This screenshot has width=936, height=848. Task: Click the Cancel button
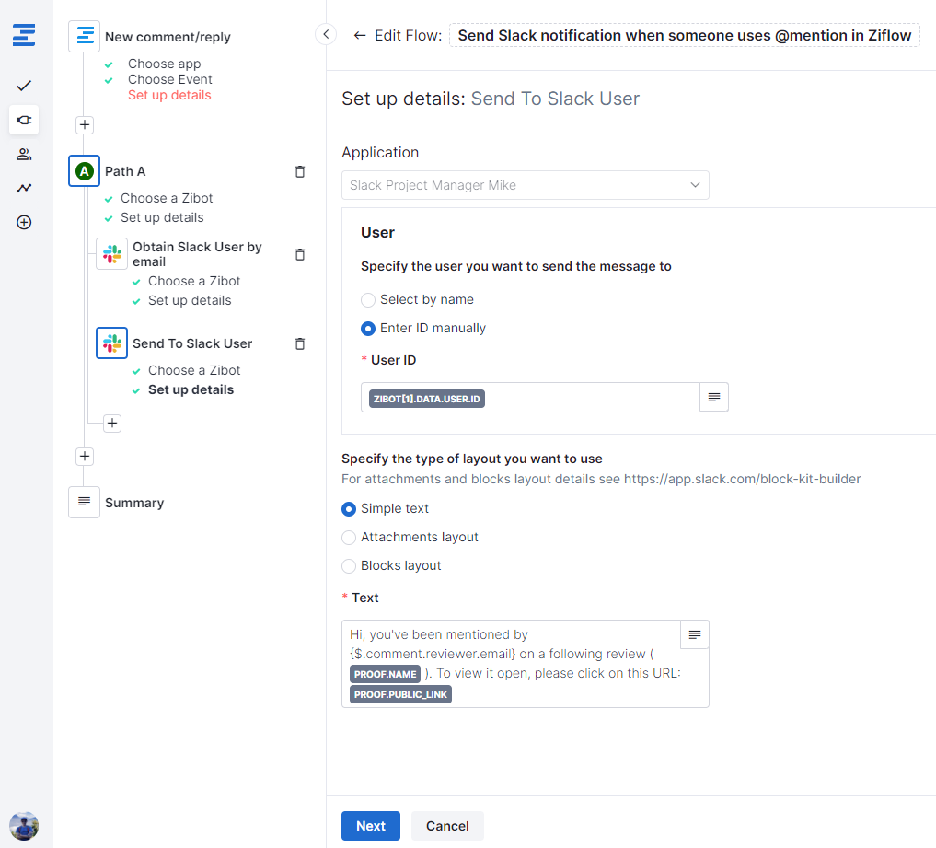click(447, 826)
